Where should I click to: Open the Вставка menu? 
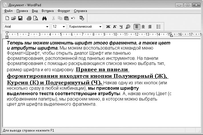(47, 11)
